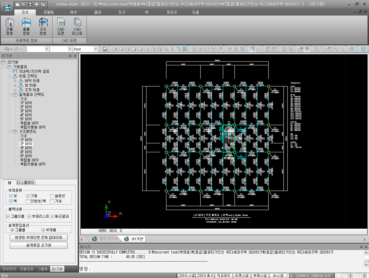Switch to the 디스플레이 panel tab
The image size is (369, 278).
(x=26, y=182)
